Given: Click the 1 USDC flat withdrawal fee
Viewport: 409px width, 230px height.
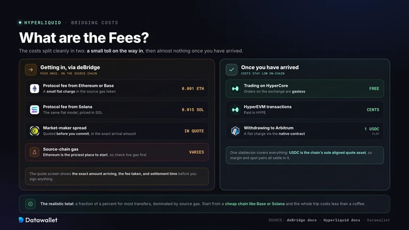Looking at the screenshot, I should pos(372,129).
